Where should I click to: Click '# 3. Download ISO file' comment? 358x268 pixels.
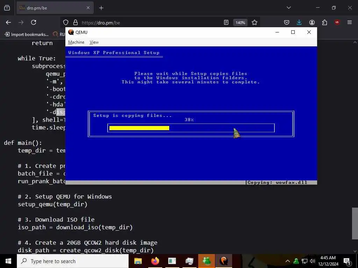(x=56, y=219)
